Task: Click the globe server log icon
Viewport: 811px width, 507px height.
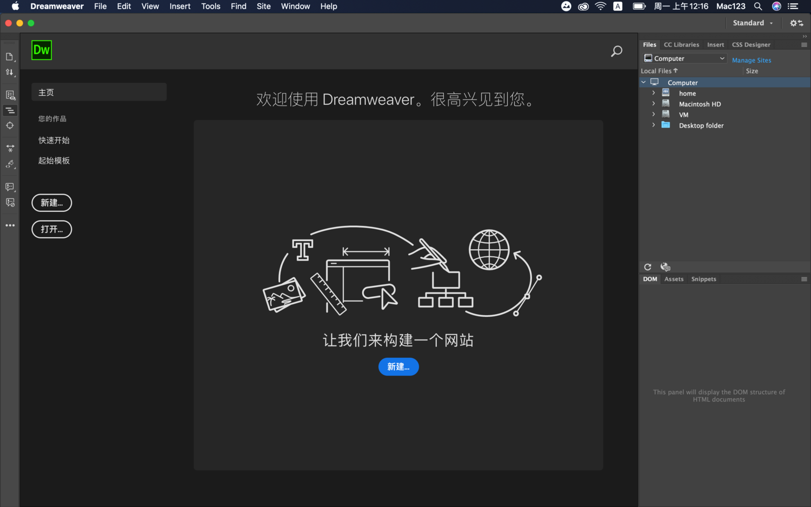Action: click(666, 267)
